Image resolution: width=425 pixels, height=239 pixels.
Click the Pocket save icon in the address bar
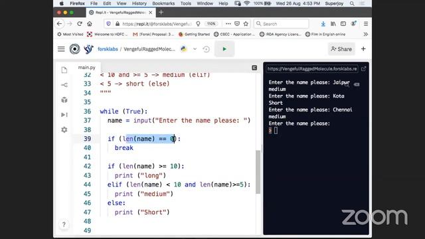pos(237,24)
